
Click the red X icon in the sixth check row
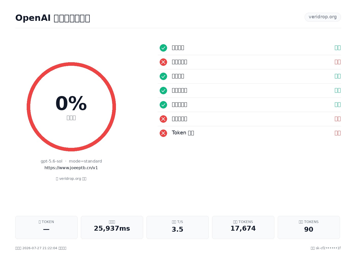(x=163, y=119)
